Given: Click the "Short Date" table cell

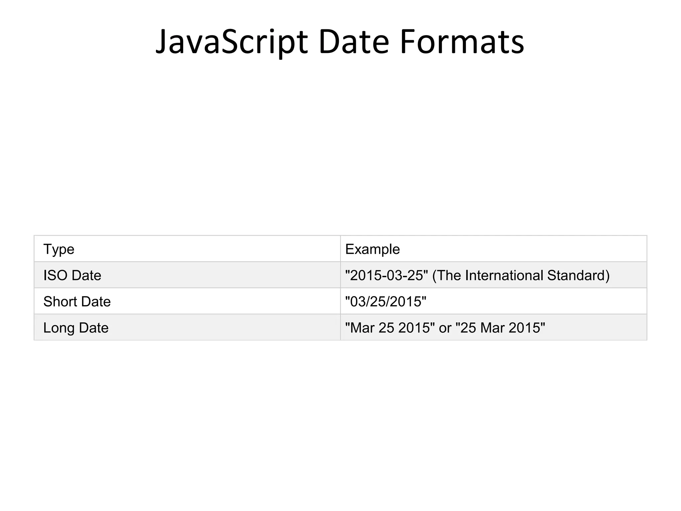Looking at the screenshot, I should point(77,302).
